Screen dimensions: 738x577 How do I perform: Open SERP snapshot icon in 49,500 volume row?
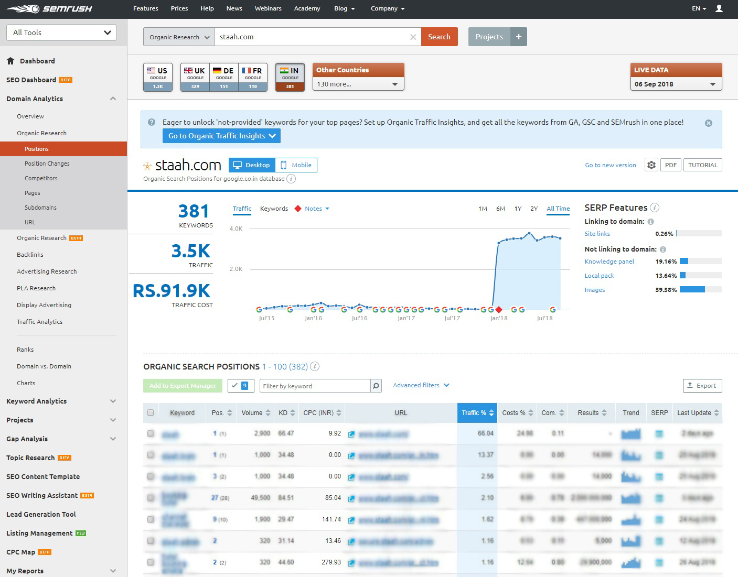click(x=659, y=498)
